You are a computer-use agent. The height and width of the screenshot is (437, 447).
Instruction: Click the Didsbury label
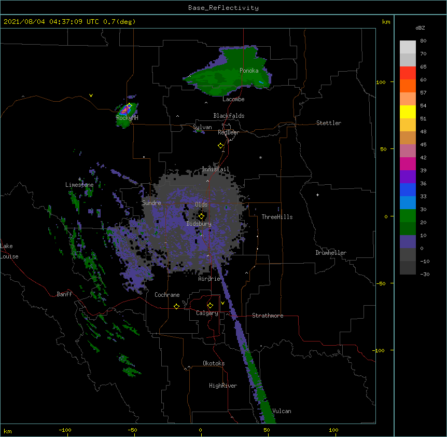(199, 224)
